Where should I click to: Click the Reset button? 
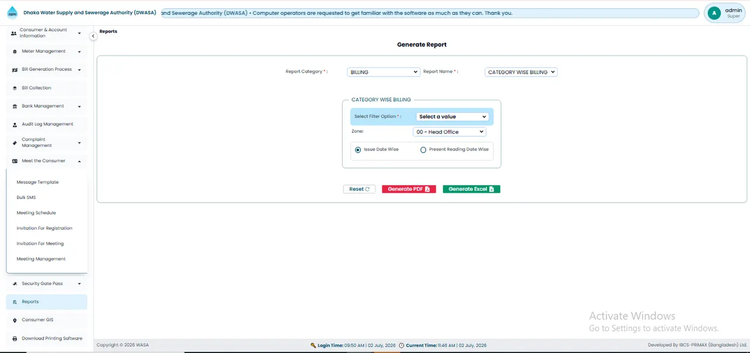[359, 189]
